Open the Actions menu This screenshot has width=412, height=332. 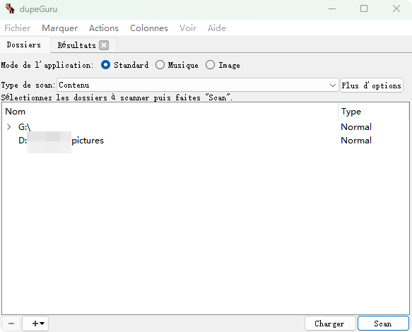tap(104, 28)
